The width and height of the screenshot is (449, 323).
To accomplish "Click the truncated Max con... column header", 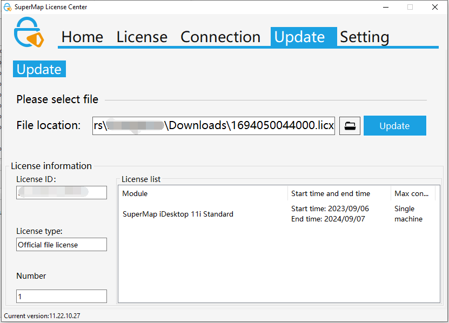I will [413, 193].
